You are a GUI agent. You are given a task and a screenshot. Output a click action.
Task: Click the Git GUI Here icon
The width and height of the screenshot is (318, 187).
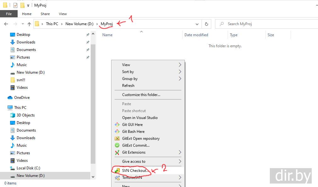pyautogui.click(x=117, y=125)
